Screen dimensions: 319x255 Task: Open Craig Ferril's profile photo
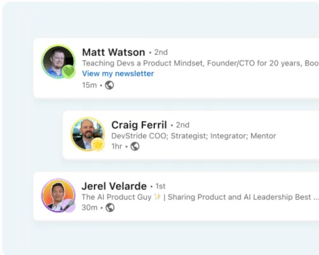click(87, 134)
